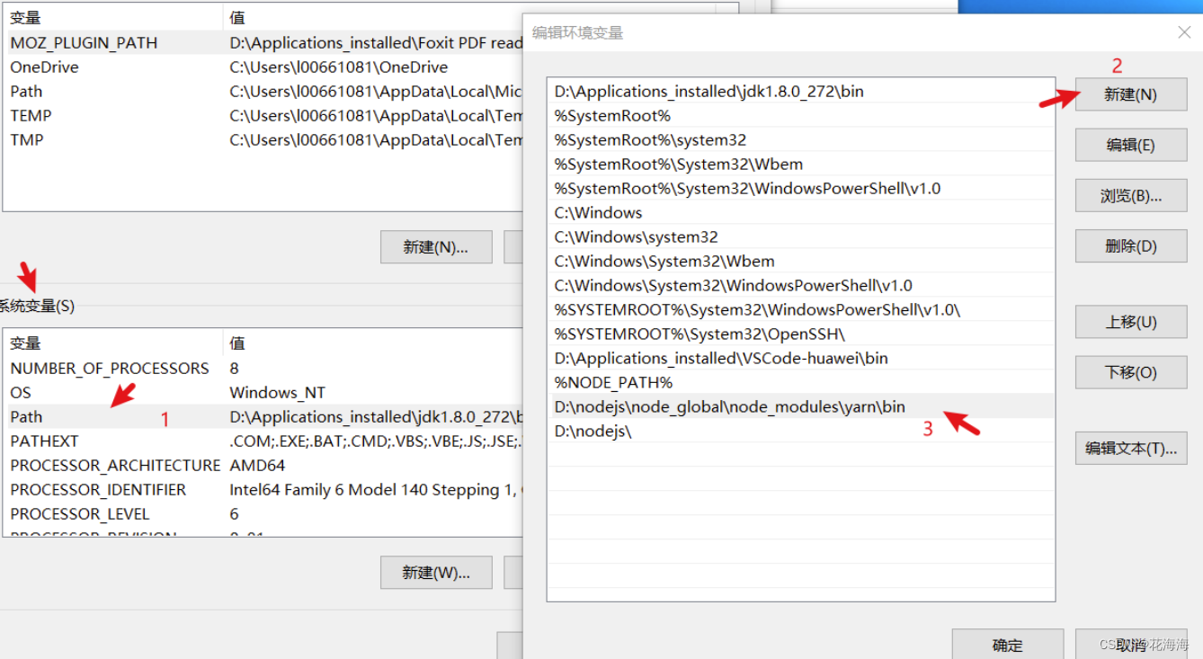Click 变量 column header in user variables
1203x659 pixels.
(x=113, y=17)
